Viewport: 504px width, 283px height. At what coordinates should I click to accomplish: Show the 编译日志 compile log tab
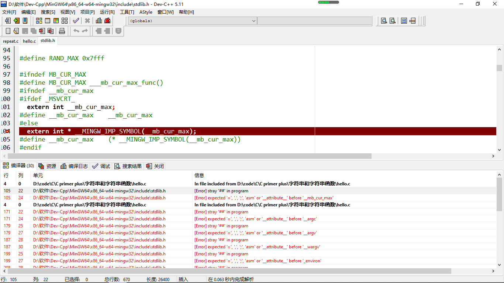74,166
